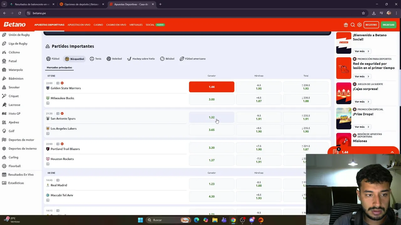This screenshot has width=401, height=225.
Task: Select Real Madrid winner odds 1.23
Action: pos(211,184)
